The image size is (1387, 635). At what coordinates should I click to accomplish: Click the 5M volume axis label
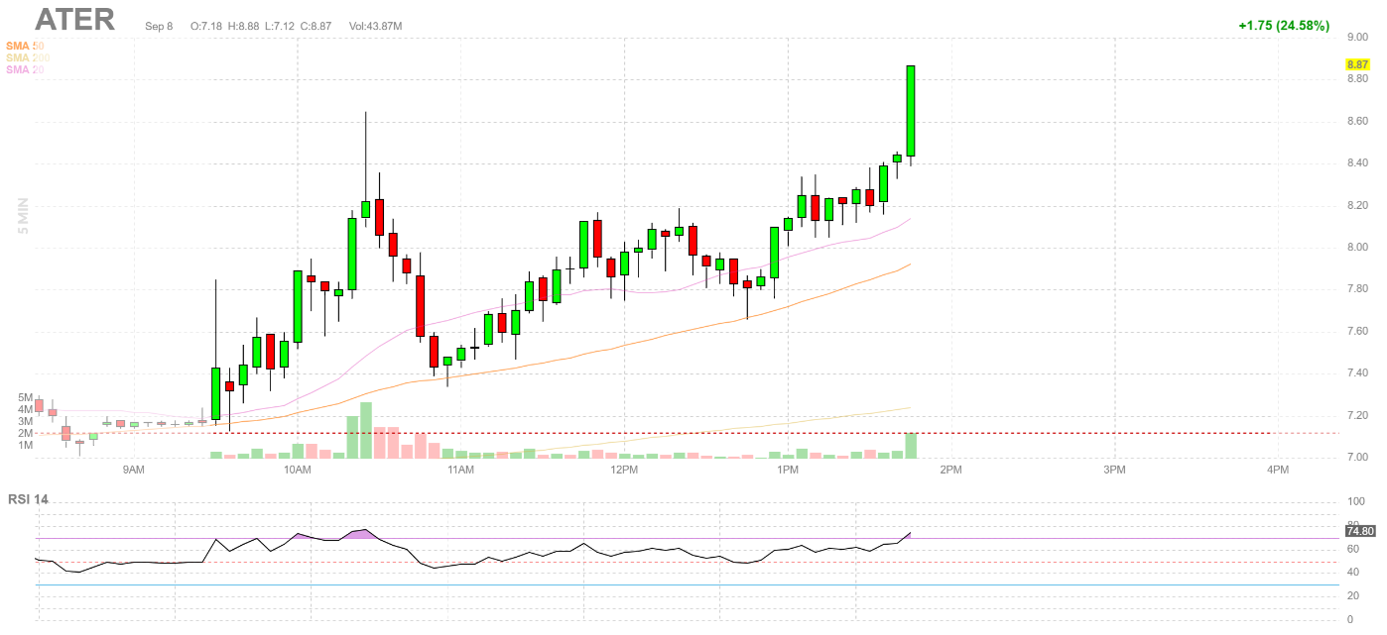25,397
